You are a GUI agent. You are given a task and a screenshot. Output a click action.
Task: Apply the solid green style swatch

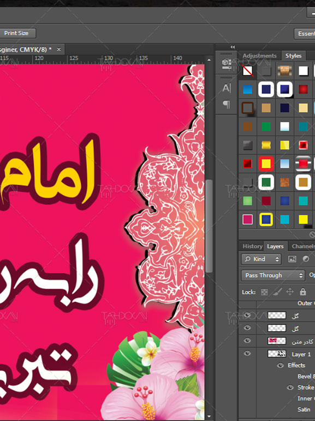point(266,126)
